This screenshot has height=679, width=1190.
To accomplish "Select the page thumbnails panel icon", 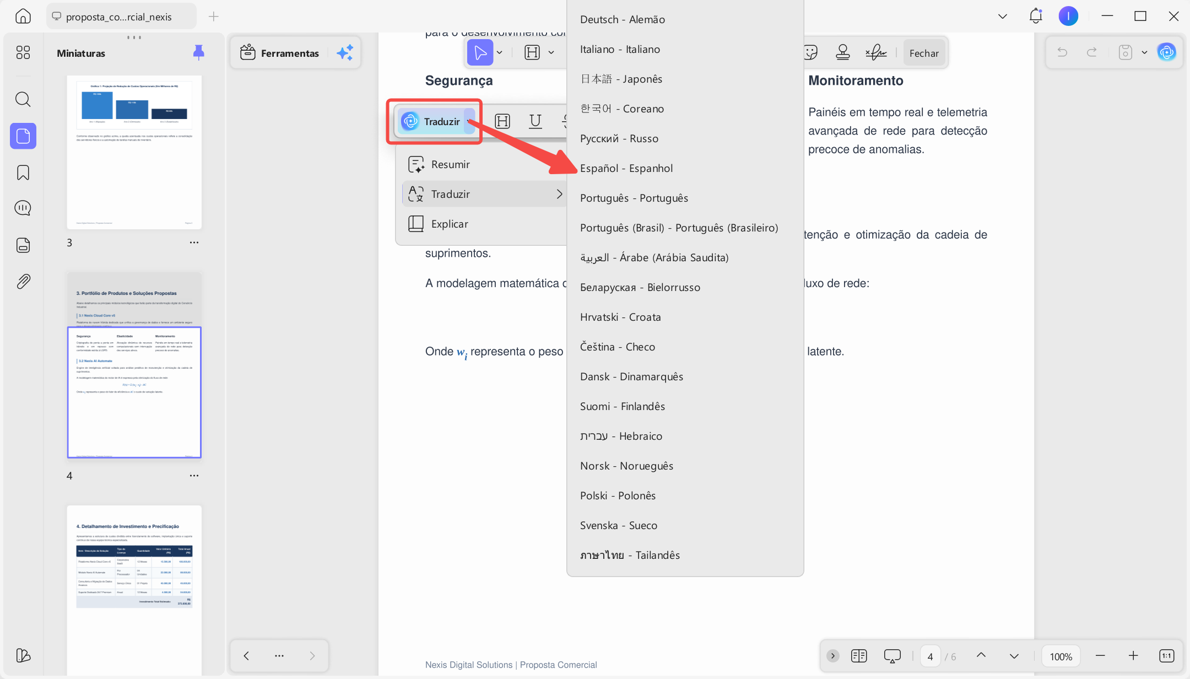I will (23, 136).
